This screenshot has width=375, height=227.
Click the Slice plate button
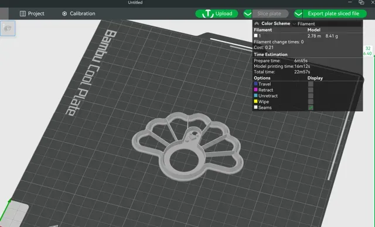[270, 13]
